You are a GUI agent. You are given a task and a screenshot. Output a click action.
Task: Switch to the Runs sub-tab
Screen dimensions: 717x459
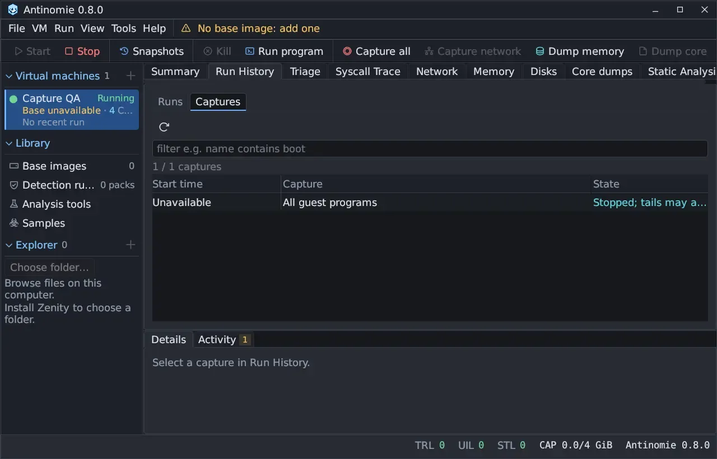point(170,102)
